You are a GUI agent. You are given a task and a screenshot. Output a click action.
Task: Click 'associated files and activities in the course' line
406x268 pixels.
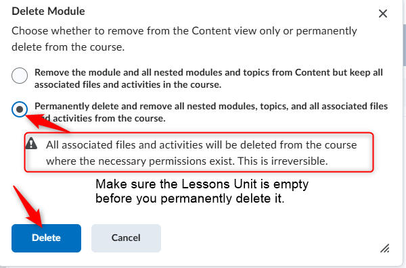[x=128, y=85]
